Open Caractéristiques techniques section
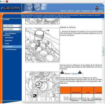The image size is (105, 104). 10,34
